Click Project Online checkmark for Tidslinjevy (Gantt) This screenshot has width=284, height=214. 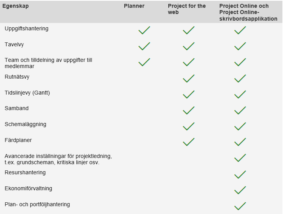(x=240, y=95)
